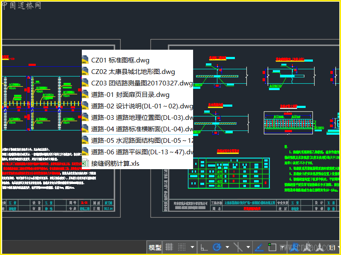Click the isometric drafting icon
The width and height of the screenshot is (341, 255).
pyautogui.click(x=238, y=247)
